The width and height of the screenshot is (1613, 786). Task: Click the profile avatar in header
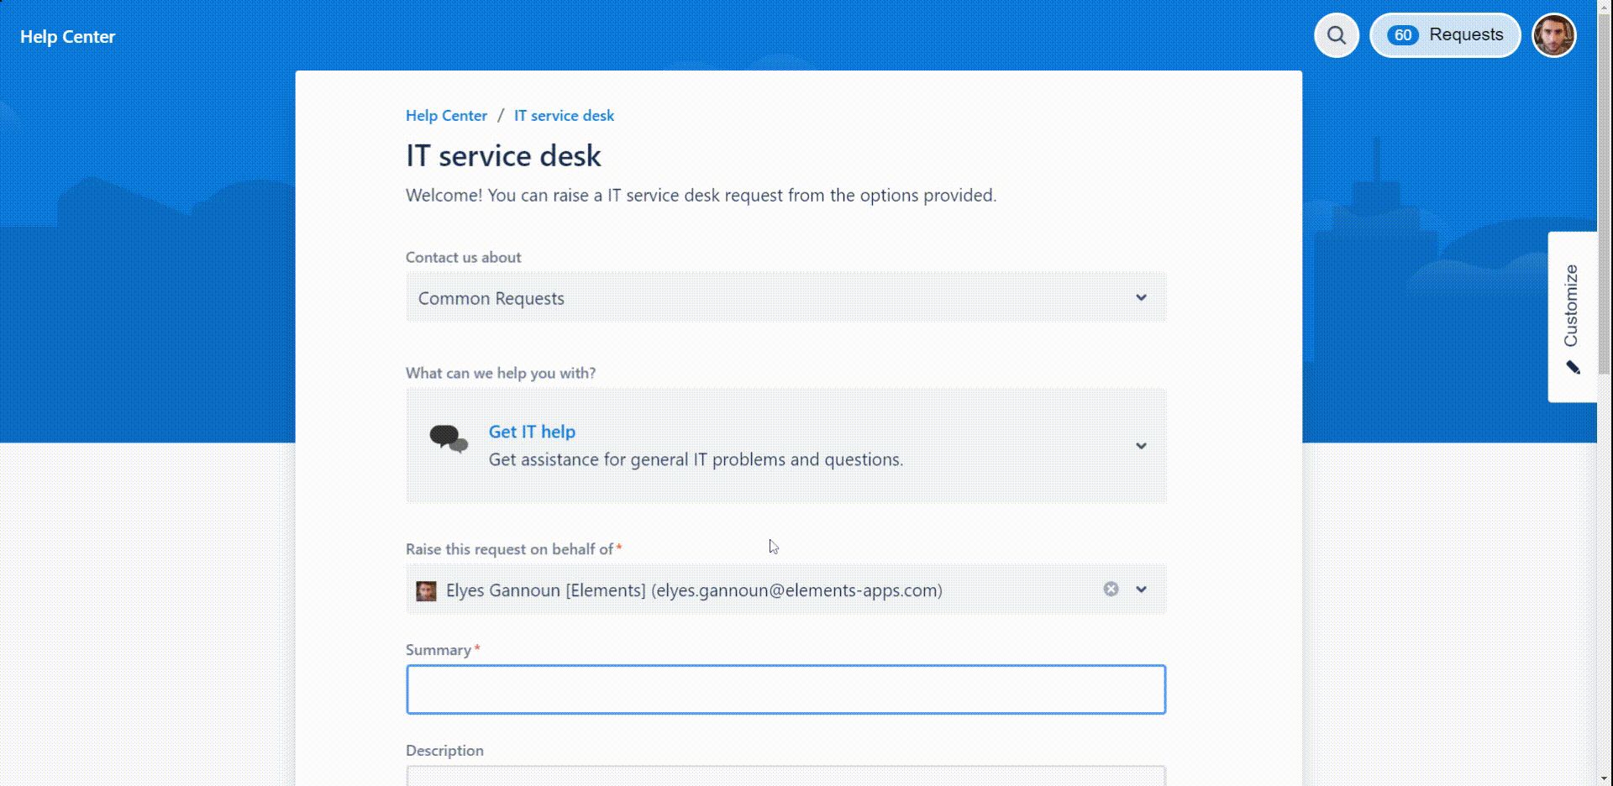[1553, 35]
